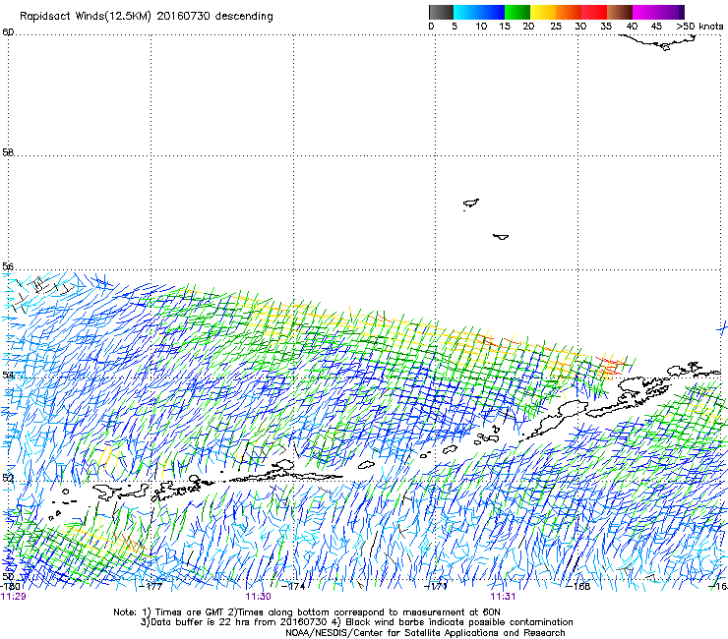The image size is (728, 639).
Task: Click the purple time stamp '11:29'
Action: (13, 597)
